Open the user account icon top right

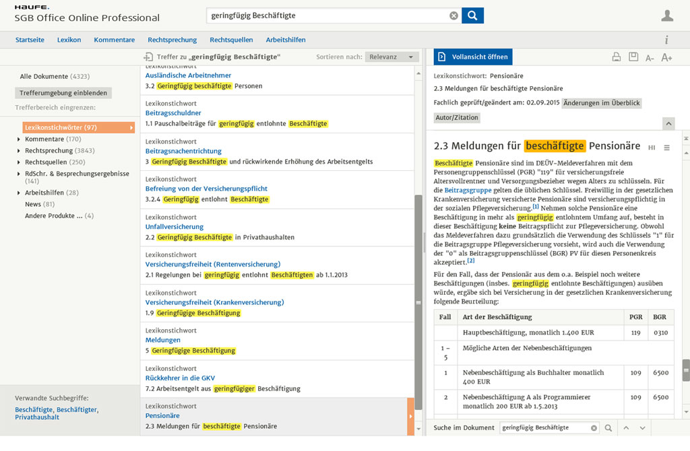tap(666, 15)
